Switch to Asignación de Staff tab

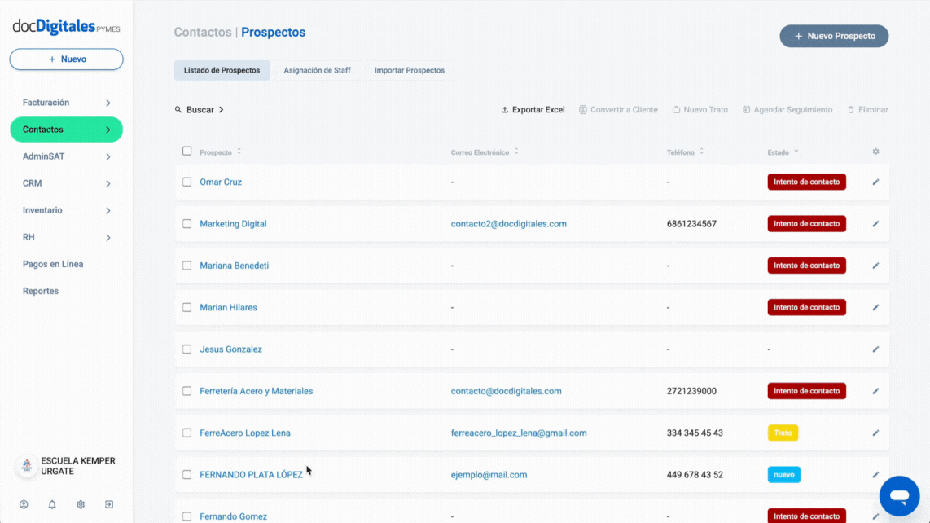pos(317,70)
